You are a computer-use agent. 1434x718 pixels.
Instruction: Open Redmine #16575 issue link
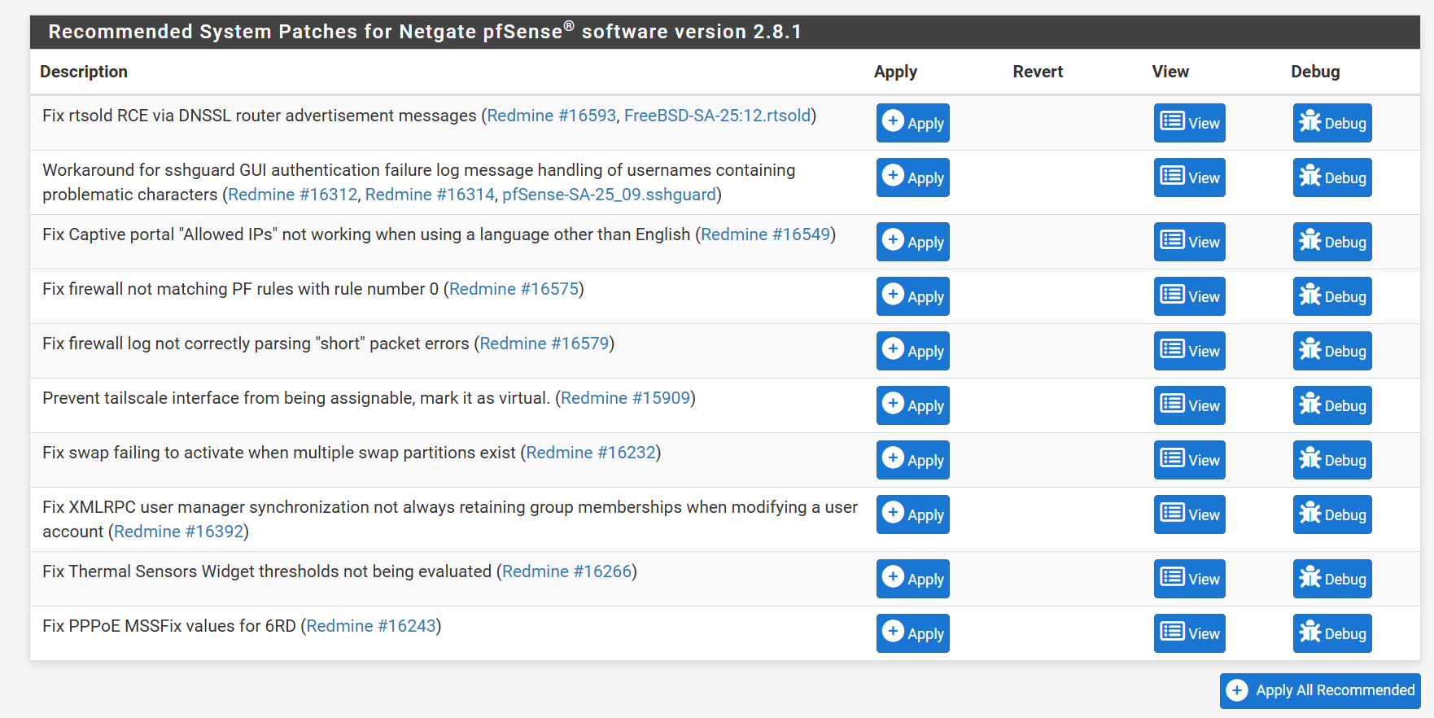[x=514, y=289]
